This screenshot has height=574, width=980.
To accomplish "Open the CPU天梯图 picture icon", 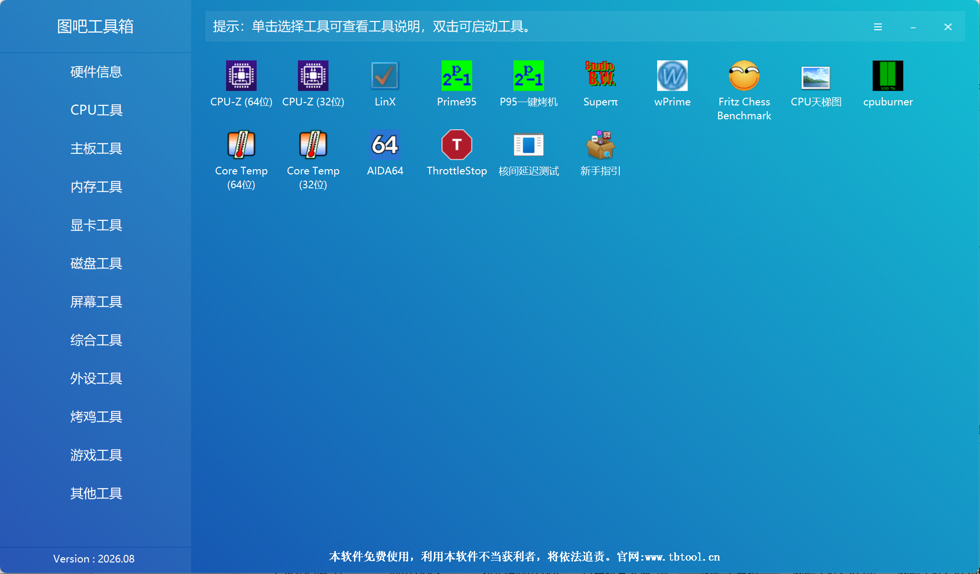I will [816, 78].
